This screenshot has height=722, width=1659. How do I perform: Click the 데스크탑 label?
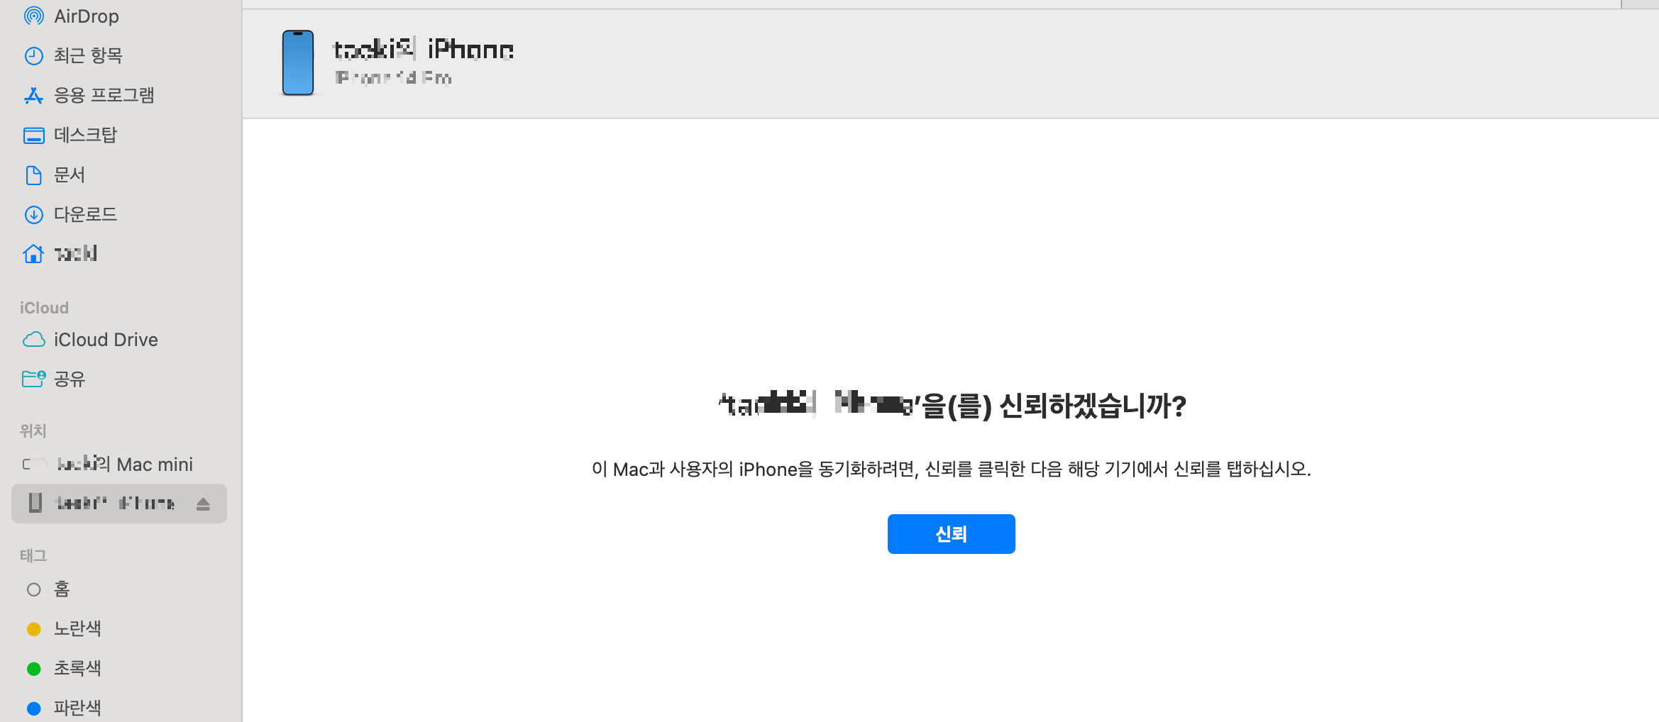click(x=85, y=135)
